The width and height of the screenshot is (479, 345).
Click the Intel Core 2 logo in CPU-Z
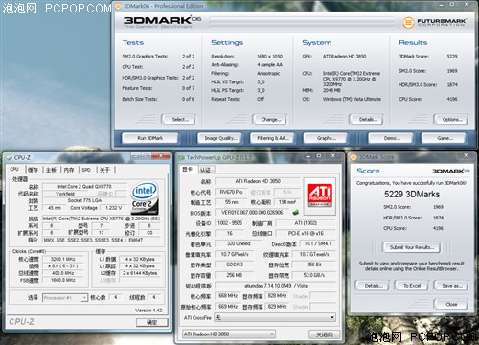point(145,198)
